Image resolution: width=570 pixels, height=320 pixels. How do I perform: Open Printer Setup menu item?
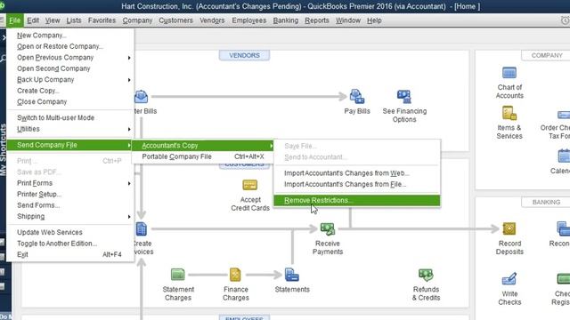70,195
